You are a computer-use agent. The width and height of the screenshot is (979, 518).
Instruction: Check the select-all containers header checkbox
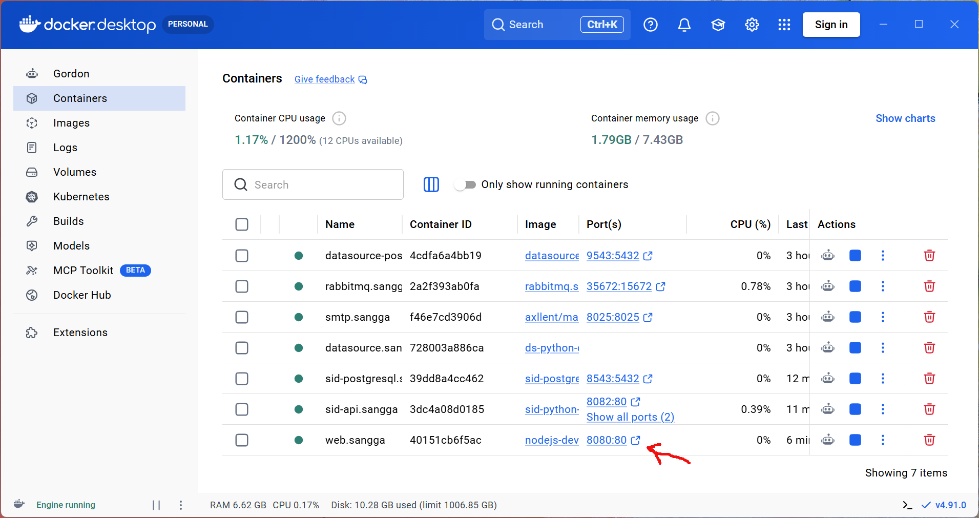tap(242, 224)
